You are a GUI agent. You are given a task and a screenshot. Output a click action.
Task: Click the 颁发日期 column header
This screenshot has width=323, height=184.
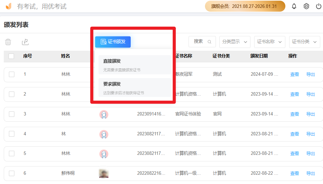pos(259,56)
